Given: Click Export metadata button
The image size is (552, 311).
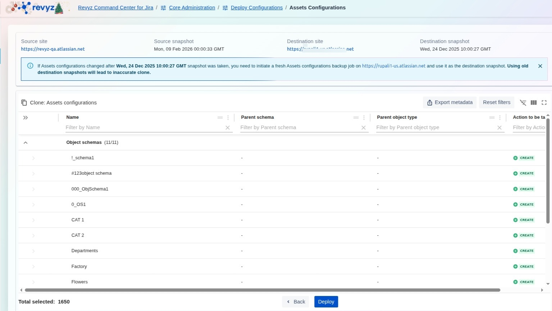Looking at the screenshot, I should pos(450,103).
